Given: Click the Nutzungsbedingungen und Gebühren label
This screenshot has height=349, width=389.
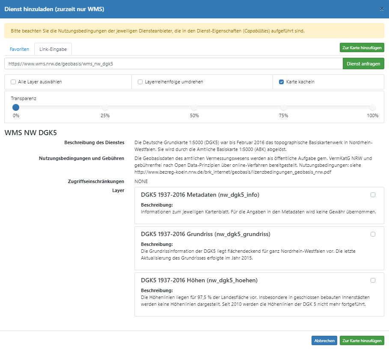Looking at the screenshot, I should click(x=81, y=158).
